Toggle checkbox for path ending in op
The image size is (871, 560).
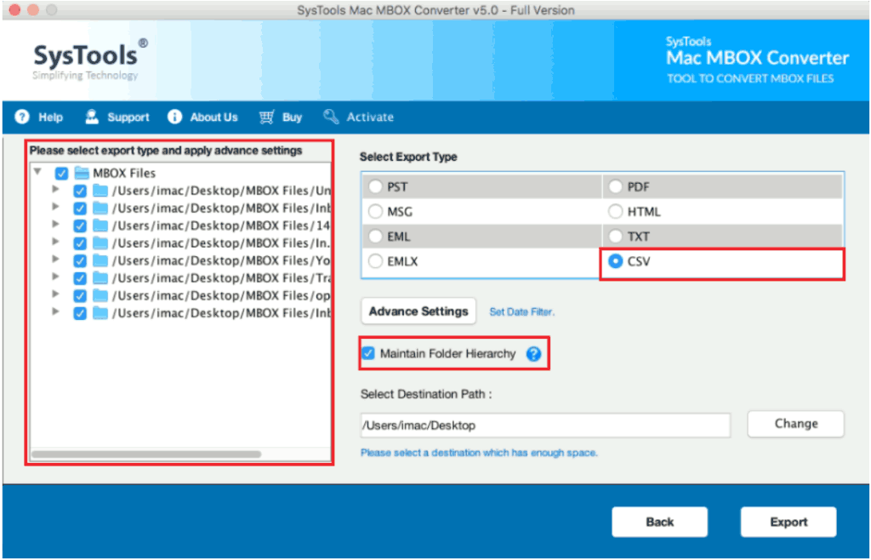[x=79, y=296]
